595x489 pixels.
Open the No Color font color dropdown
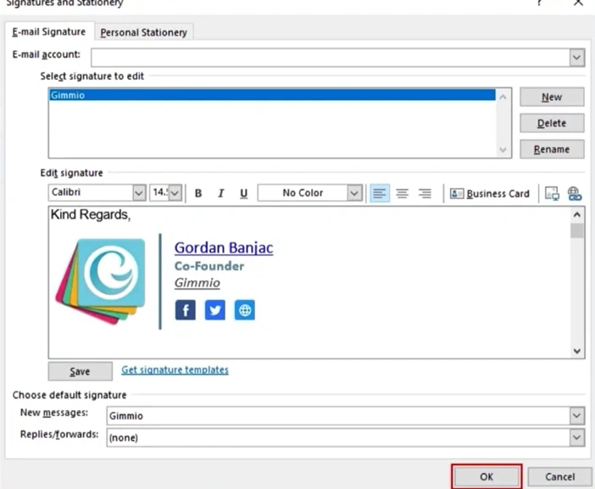pyautogui.click(x=354, y=192)
